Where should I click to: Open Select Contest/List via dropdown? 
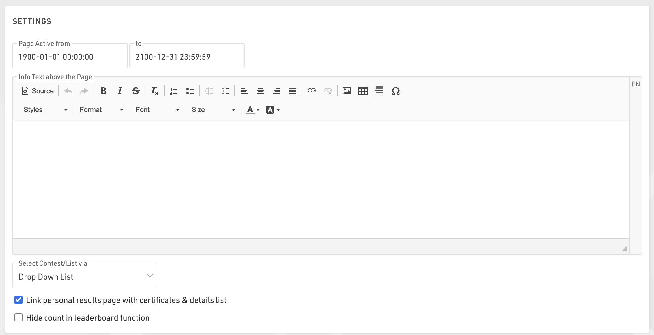pyautogui.click(x=84, y=277)
